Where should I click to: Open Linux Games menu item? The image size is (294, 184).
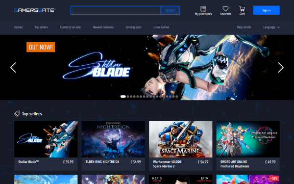161,27
